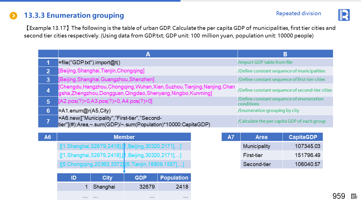Click row number 6 in code table
This screenshot has width=361, height=203.
48,111
